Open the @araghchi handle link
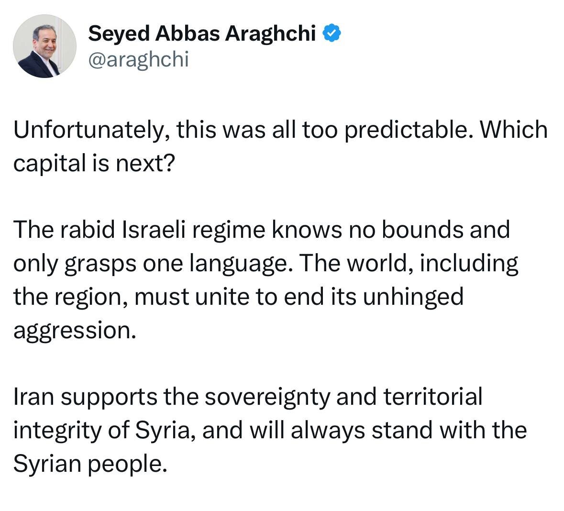564x511 pixels. coord(139,59)
